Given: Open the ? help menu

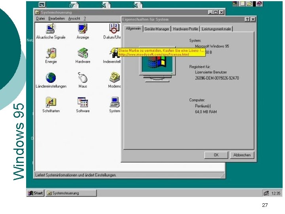Looking at the screenshot, I should (x=85, y=19).
